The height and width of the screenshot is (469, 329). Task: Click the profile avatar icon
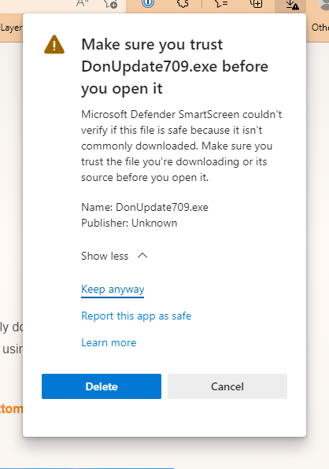tap(323, 5)
